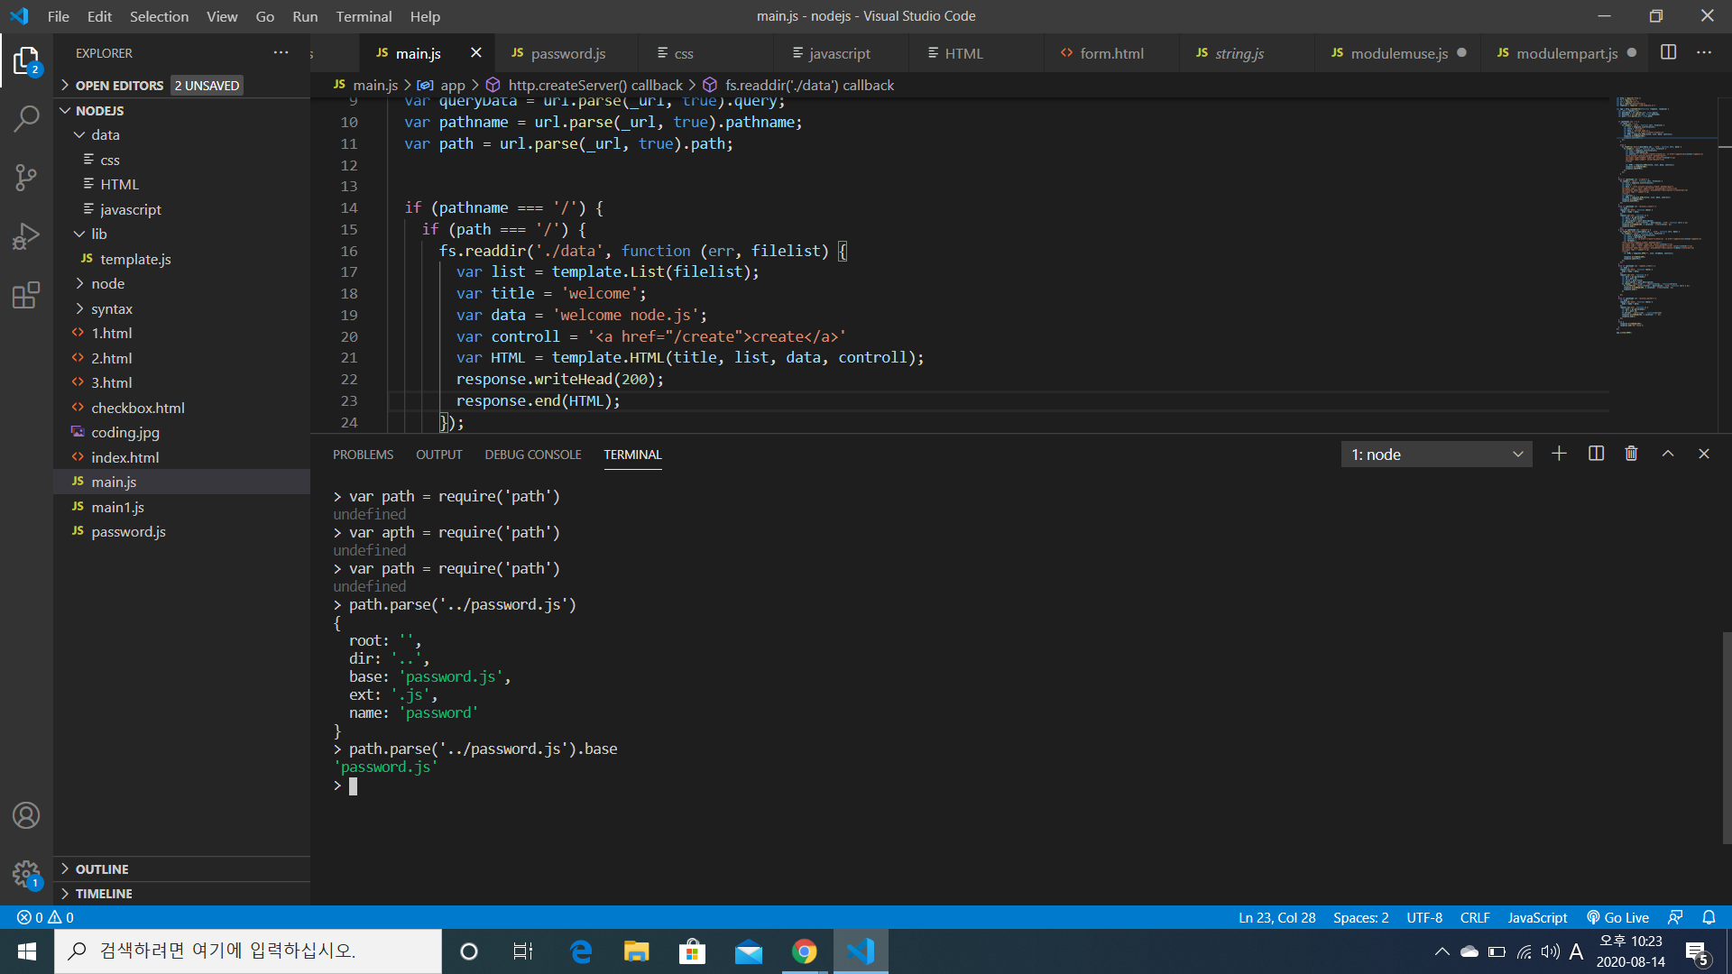Open the Manage gear settings icon
The height and width of the screenshot is (974, 1732).
coord(26,873)
